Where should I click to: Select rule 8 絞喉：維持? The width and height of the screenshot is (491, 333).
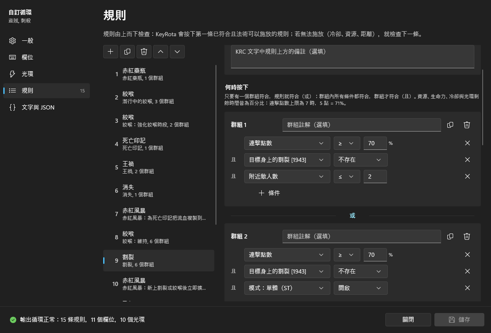(x=159, y=237)
